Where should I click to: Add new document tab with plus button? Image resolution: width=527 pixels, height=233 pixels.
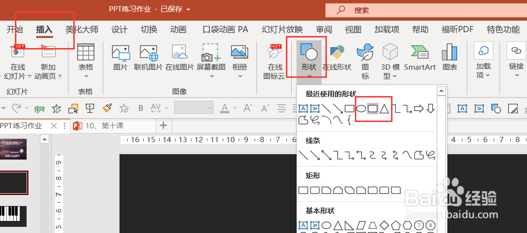[x=163, y=125]
